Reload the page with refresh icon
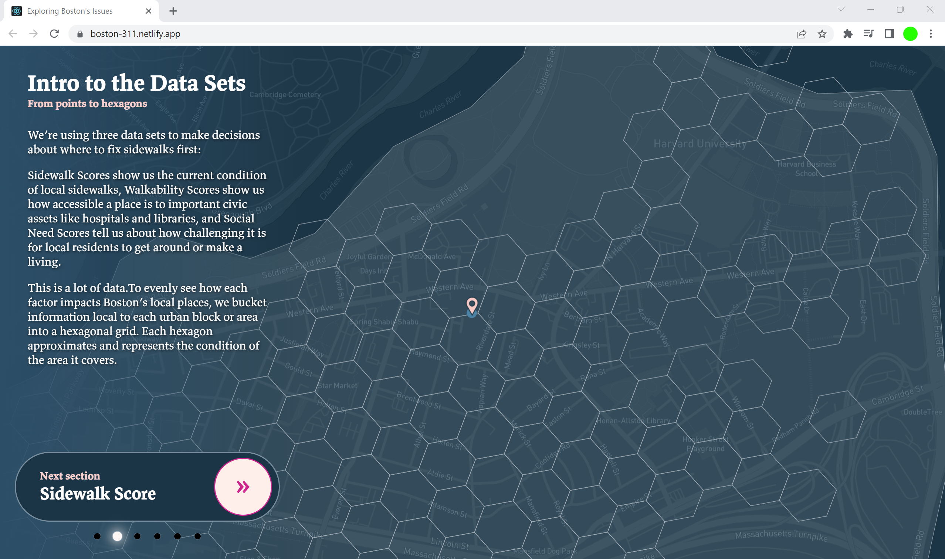 [x=54, y=34]
